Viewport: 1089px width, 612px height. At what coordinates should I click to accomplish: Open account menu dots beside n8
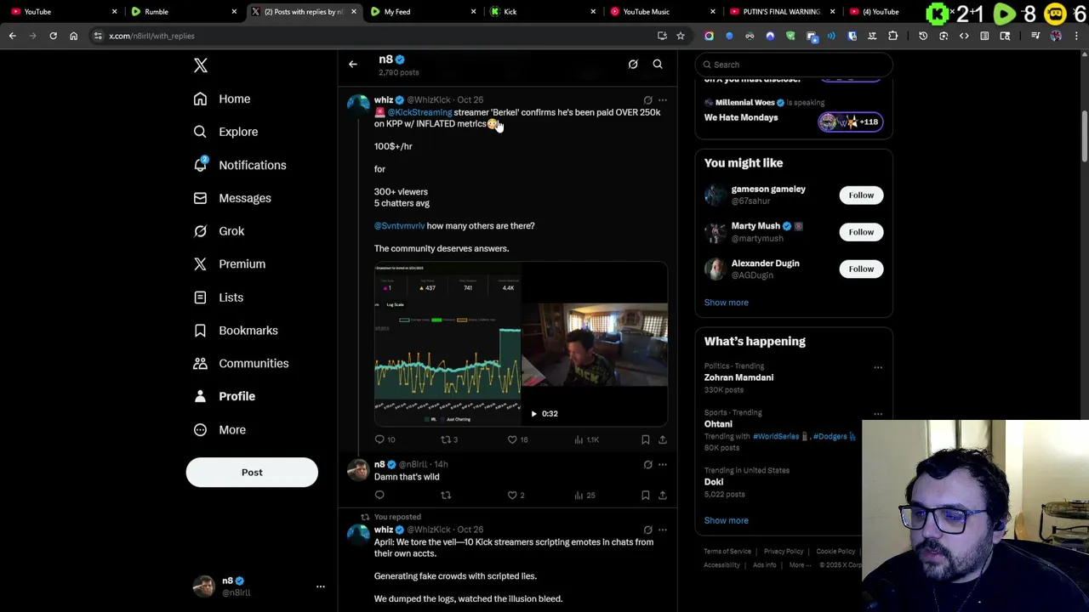pyautogui.click(x=321, y=586)
